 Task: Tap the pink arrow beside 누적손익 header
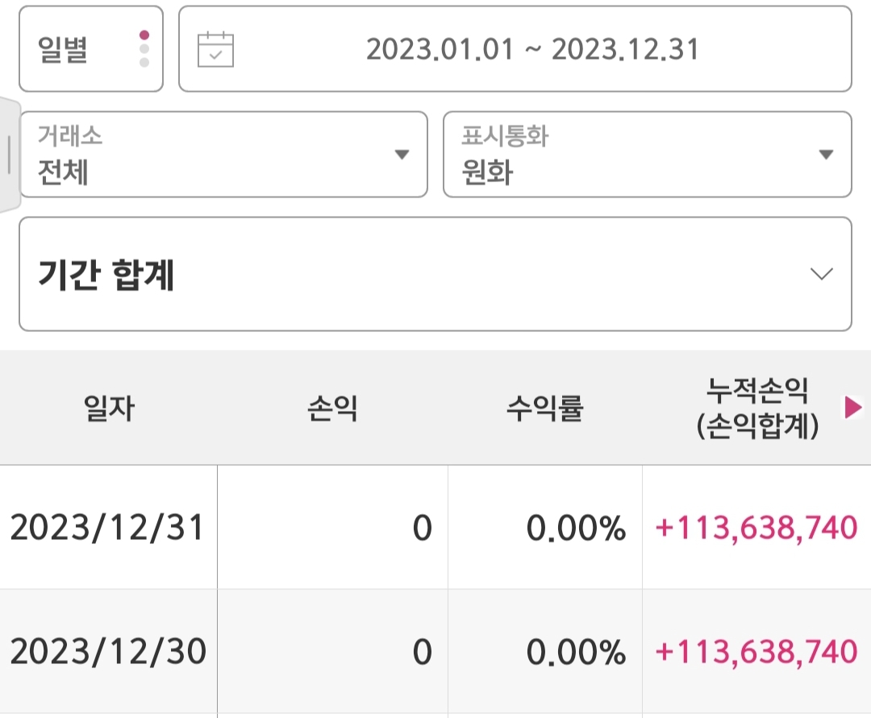852,407
